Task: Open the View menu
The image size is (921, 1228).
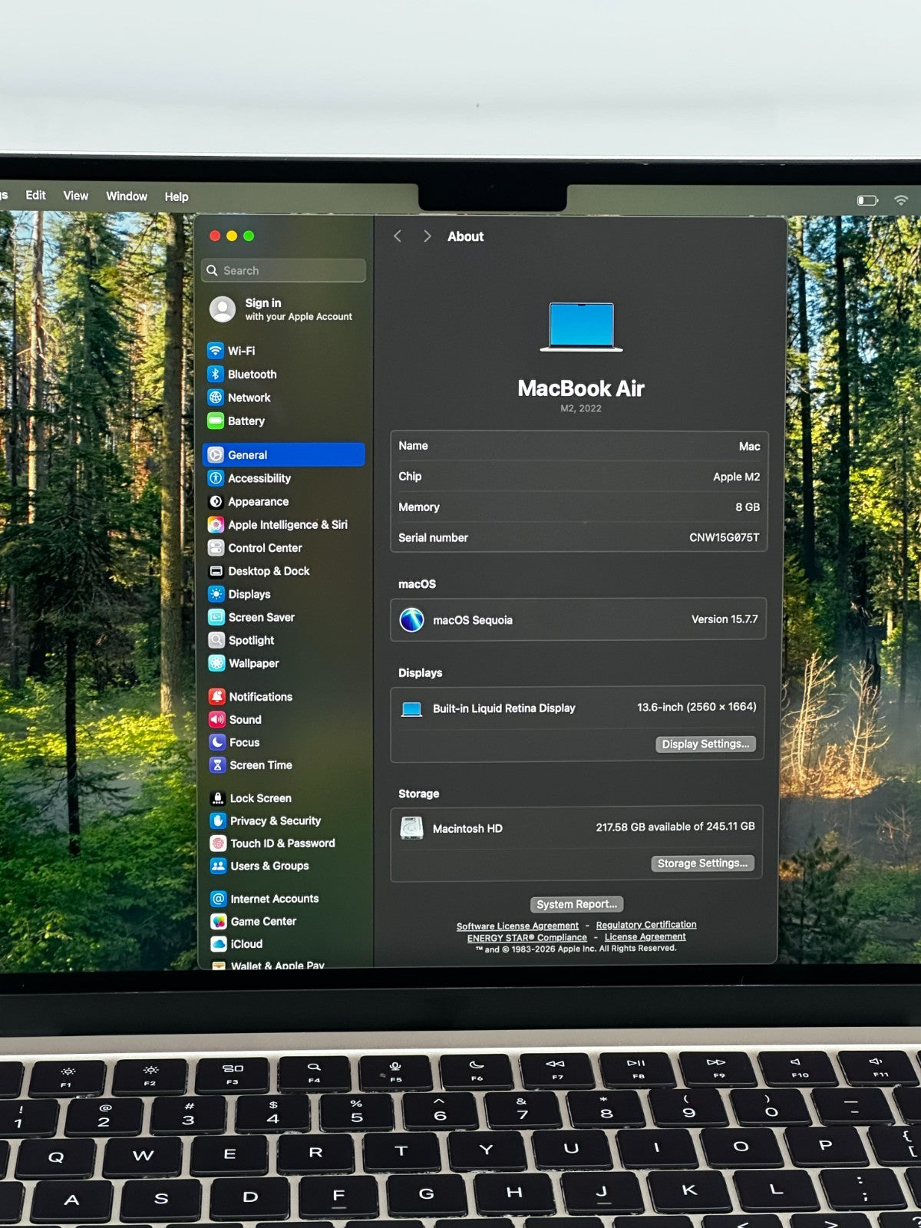Action: (x=75, y=196)
